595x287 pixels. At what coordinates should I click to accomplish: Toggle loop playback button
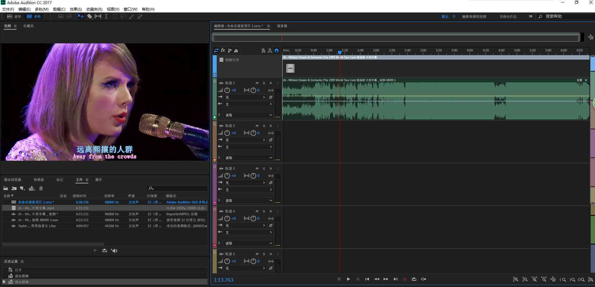(x=414, y=279)
